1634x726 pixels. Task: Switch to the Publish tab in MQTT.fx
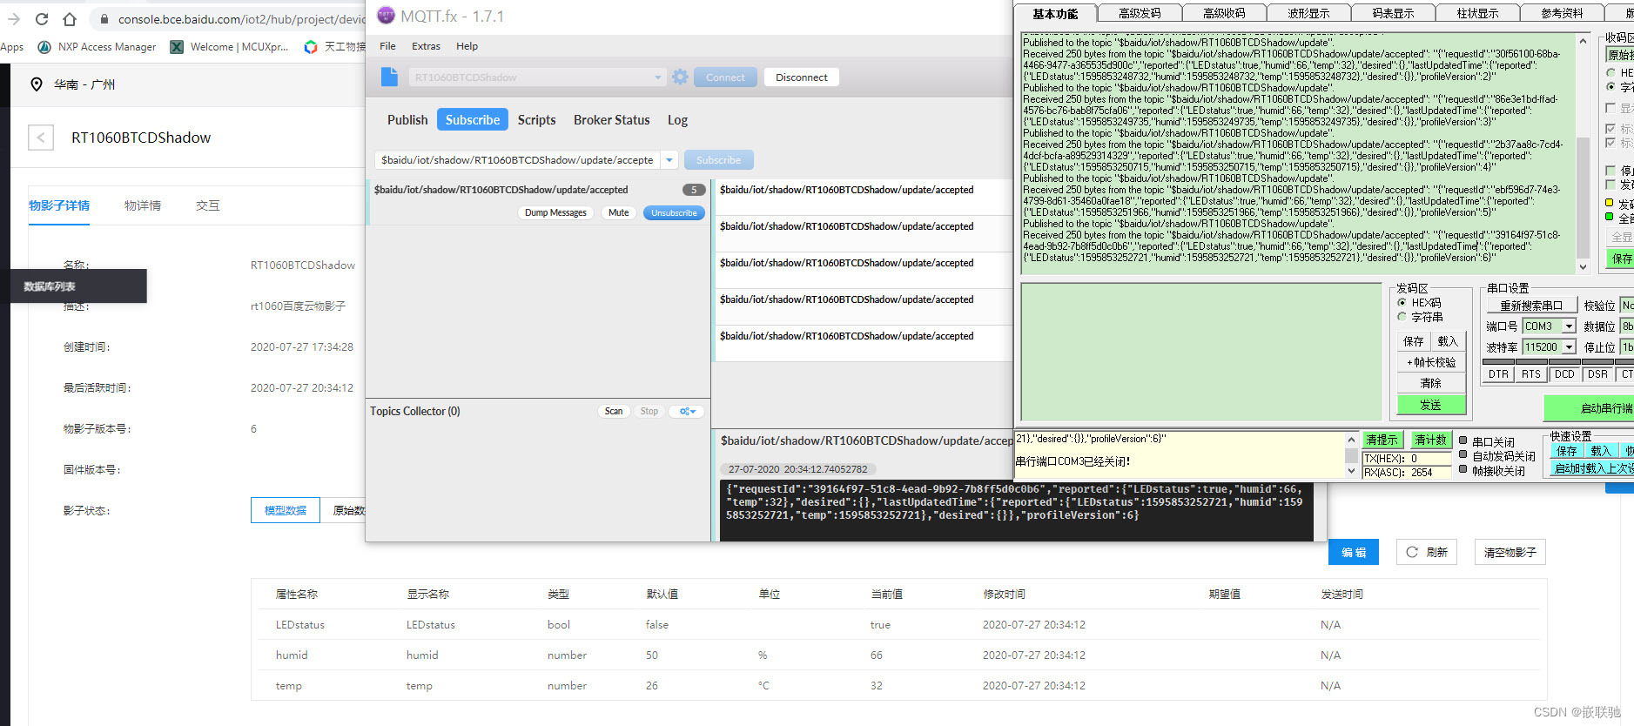(407, 120)
